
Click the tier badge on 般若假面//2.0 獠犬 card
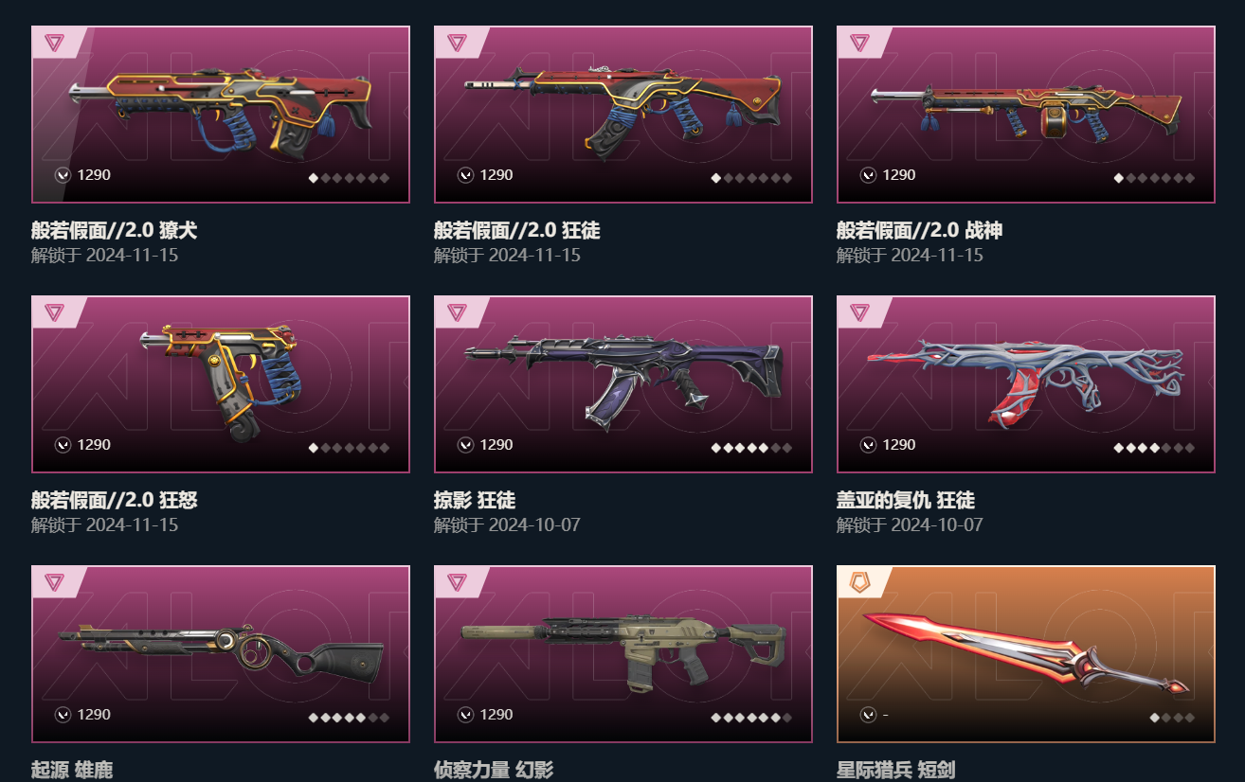pos(54,43)
